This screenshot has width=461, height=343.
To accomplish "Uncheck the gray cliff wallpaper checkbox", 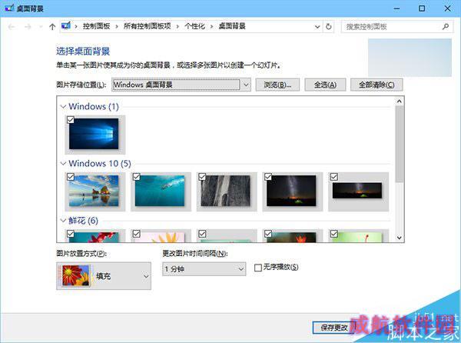I will click(202, 177).
